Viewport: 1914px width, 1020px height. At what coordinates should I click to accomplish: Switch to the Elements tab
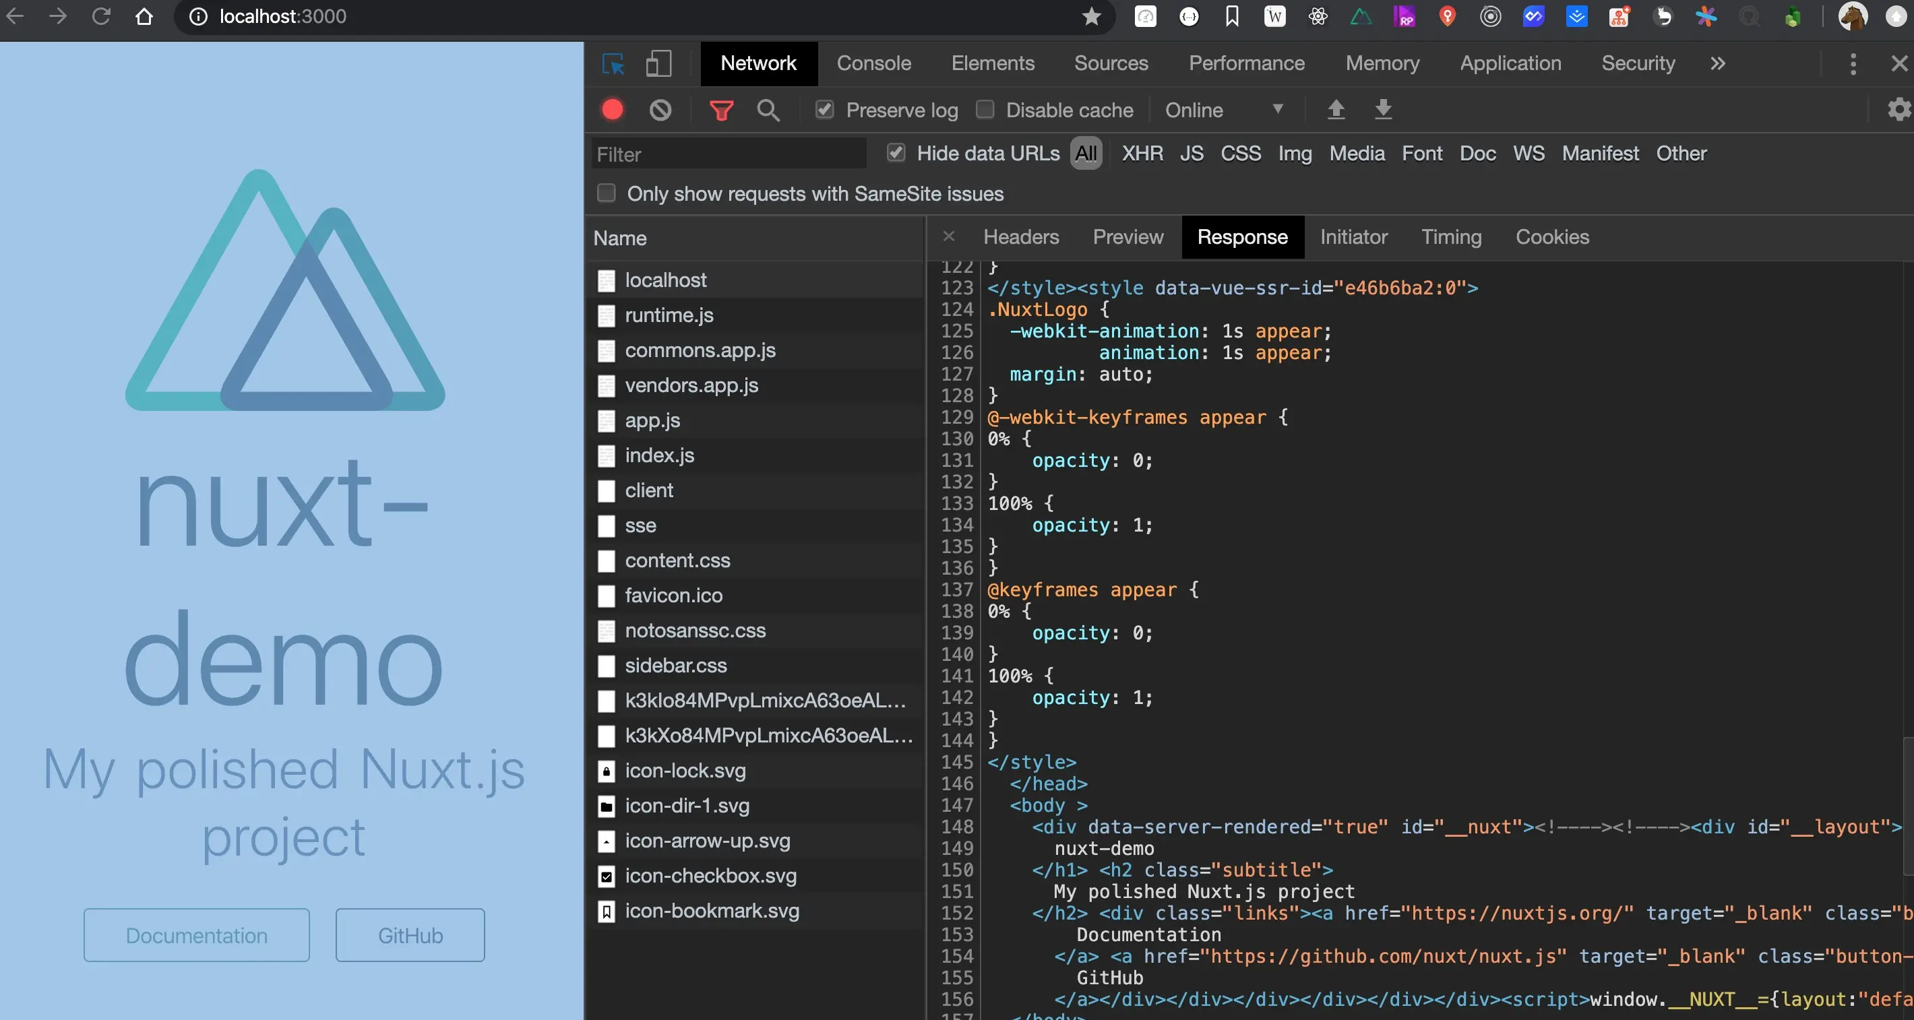[993, 64]
